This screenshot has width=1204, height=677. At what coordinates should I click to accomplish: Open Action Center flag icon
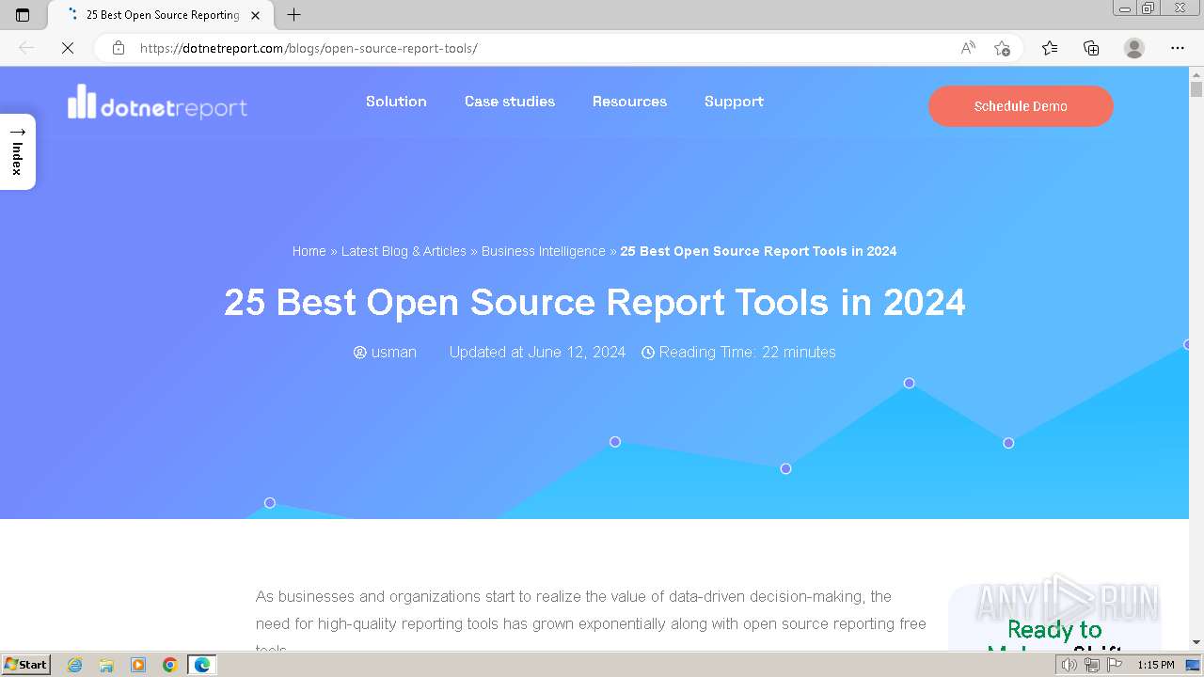(x=1115, y=665)
